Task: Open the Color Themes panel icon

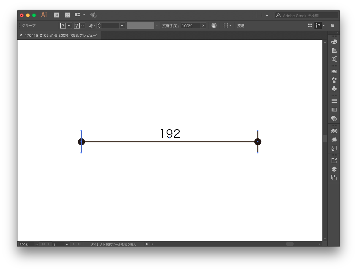Action: click(x=334, y=59)
